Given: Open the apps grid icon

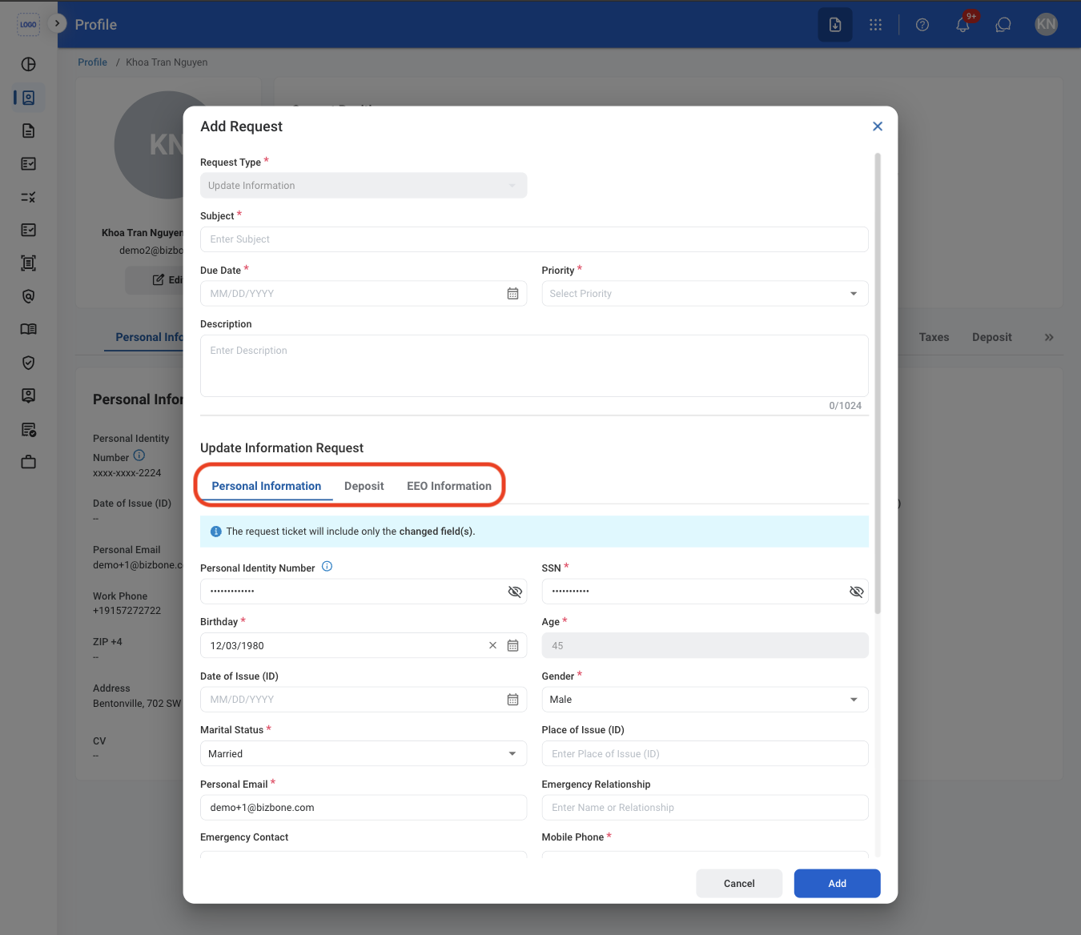Looking at the screenshot, I should 876,25.
